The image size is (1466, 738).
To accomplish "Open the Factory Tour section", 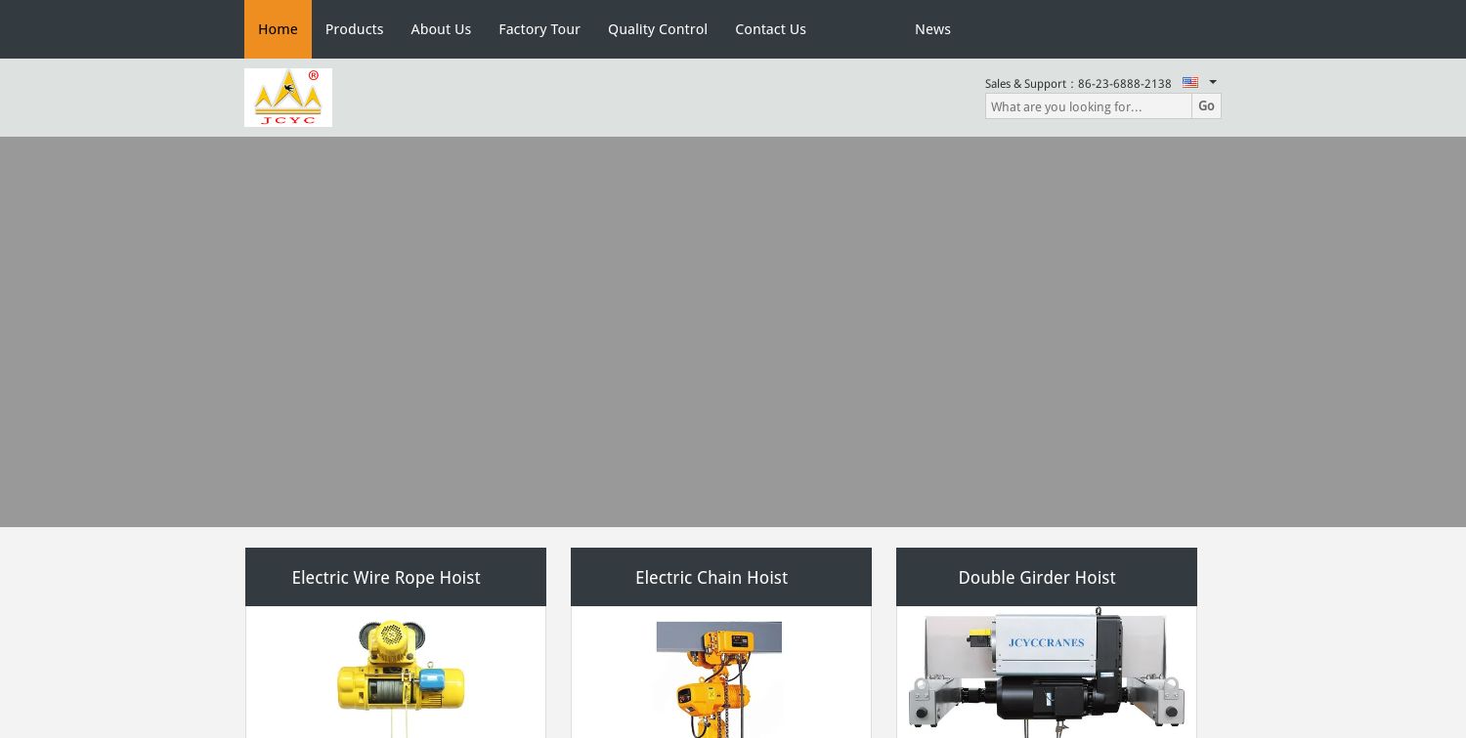I will coord(539,29).
